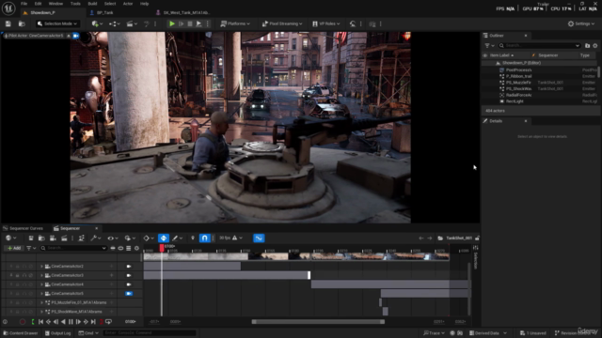Toggle Sequencer snapping magnet button
The width and height of the screenshot is (602, 338).
(x=205, y=238)
